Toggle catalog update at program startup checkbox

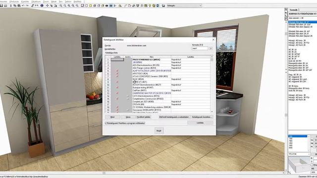click(x=106, y=123)
